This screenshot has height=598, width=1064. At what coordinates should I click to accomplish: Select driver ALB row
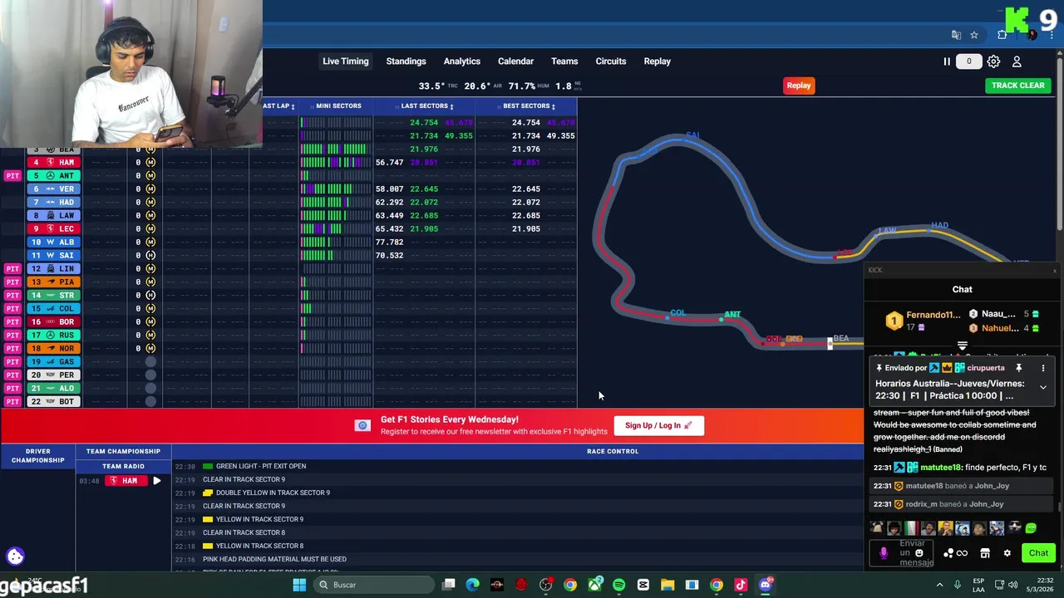[54, 242]
